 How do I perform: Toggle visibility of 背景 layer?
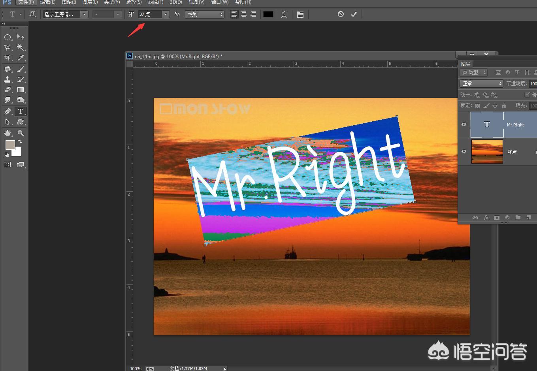464,151
